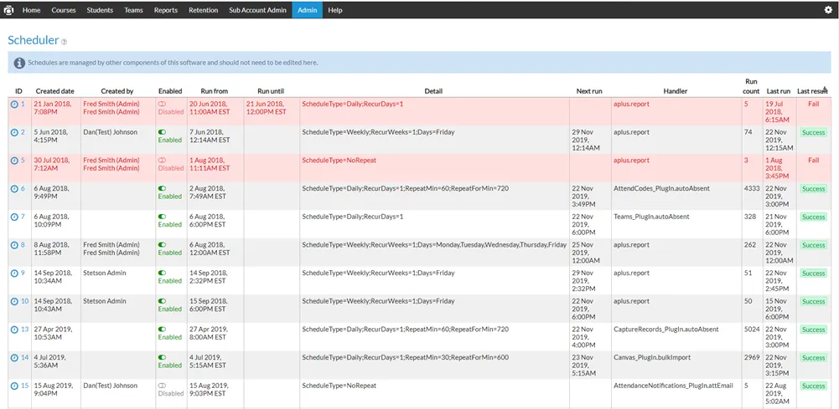Click the Handler column header

pyautogui.click(x=676, y=91)
